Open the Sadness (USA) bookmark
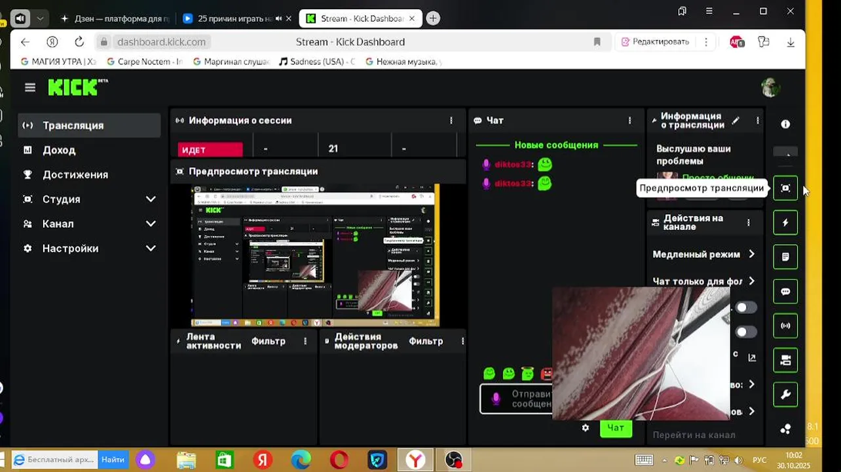This screenshot has height=472, width=841. pos(317,62)
